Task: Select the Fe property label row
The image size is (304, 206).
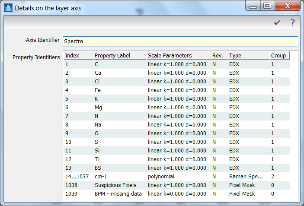Action: 98,90
